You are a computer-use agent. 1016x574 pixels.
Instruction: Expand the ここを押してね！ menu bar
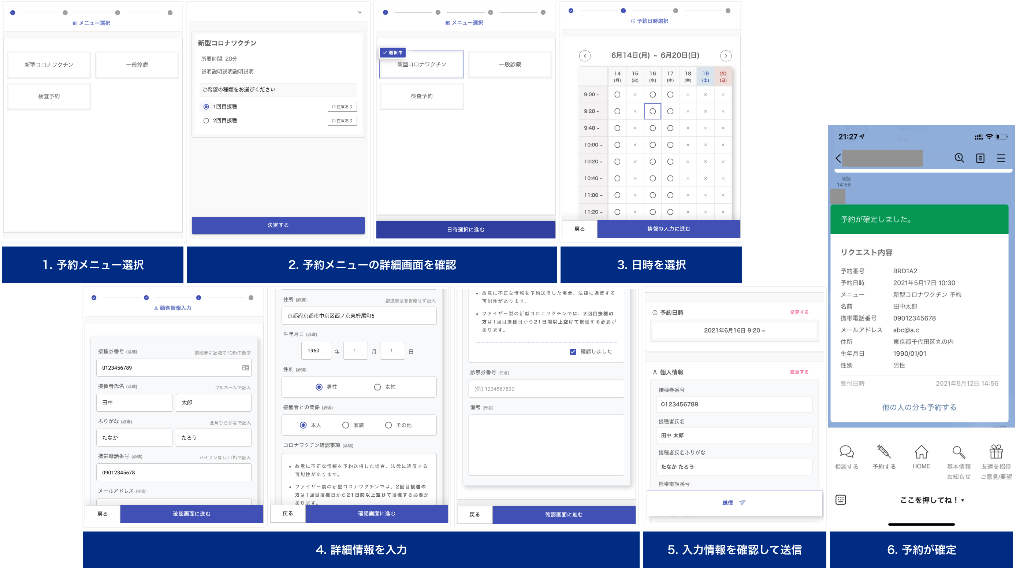click(931, 500)
